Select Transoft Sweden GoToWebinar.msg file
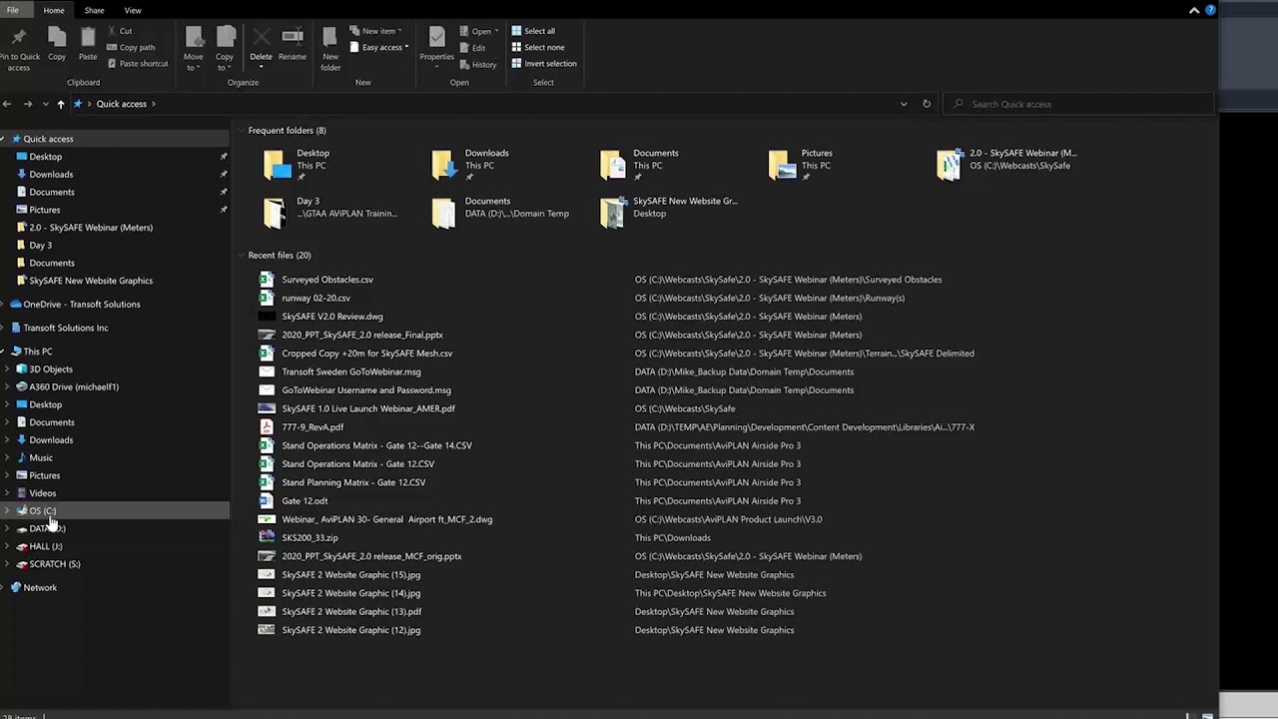The image size is (1278, 719). coord(351,371)
